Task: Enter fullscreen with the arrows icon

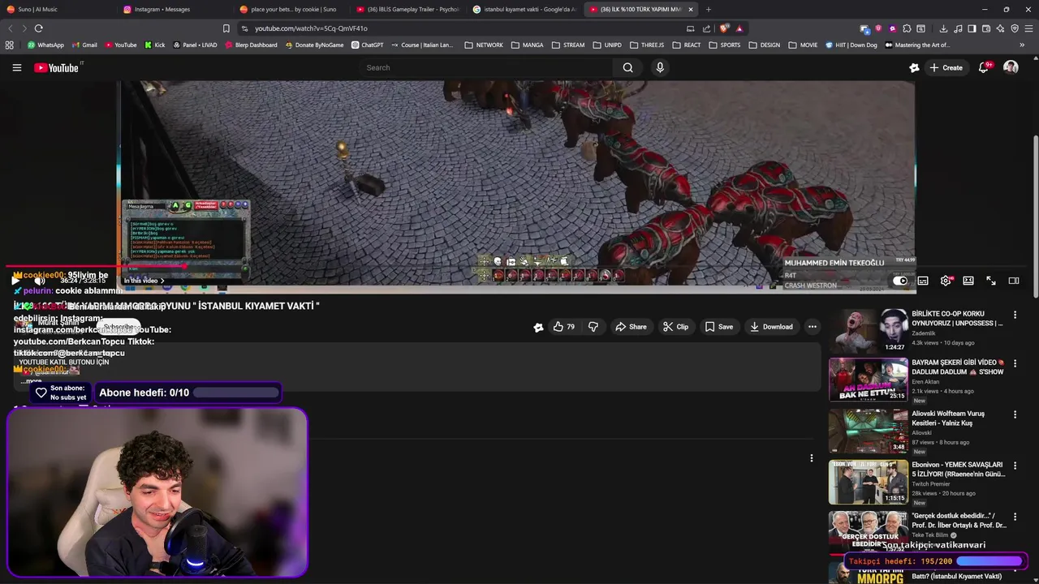Action: (x=991, y=281)
